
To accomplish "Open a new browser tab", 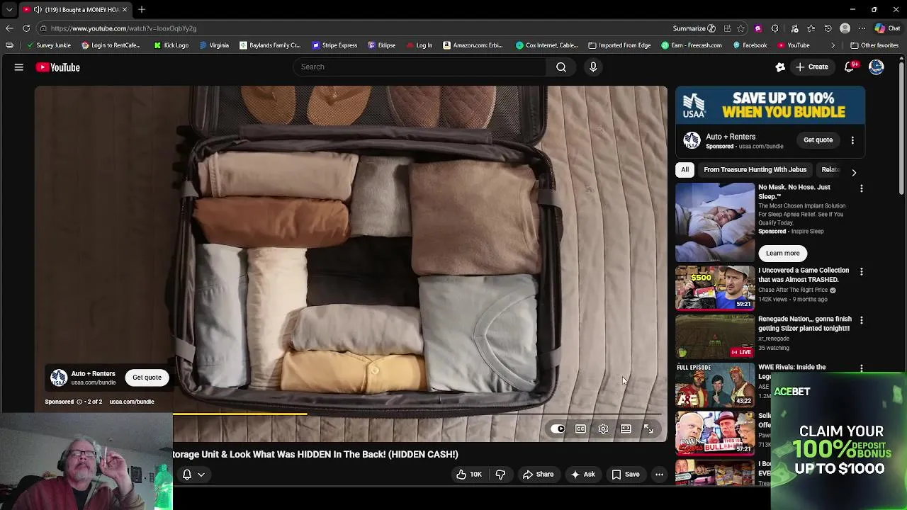I will [x=142, y=10].
